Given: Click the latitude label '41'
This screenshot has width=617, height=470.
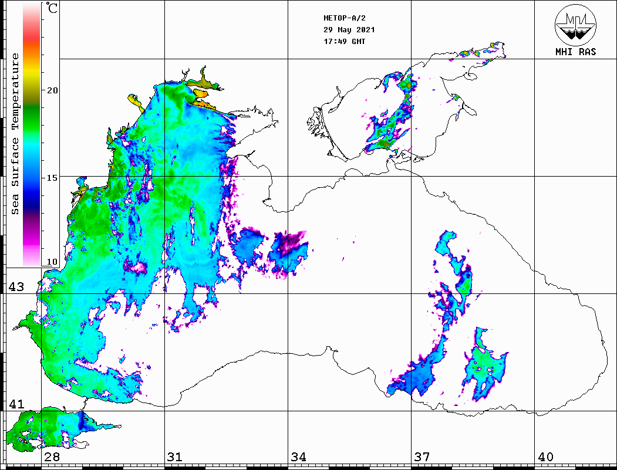Looking at the screenshot, I should [16, 404].
